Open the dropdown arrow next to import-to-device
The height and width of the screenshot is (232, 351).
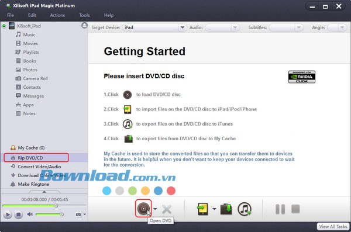pyautogui.click(x=214, y=209)
